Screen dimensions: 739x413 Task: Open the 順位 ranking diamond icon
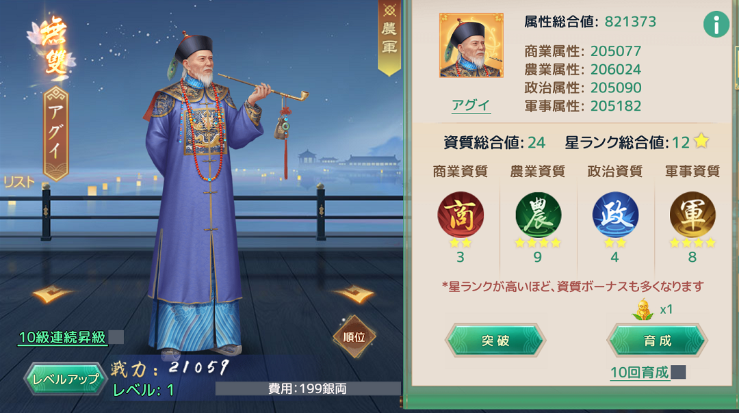[x=354, y=336]
